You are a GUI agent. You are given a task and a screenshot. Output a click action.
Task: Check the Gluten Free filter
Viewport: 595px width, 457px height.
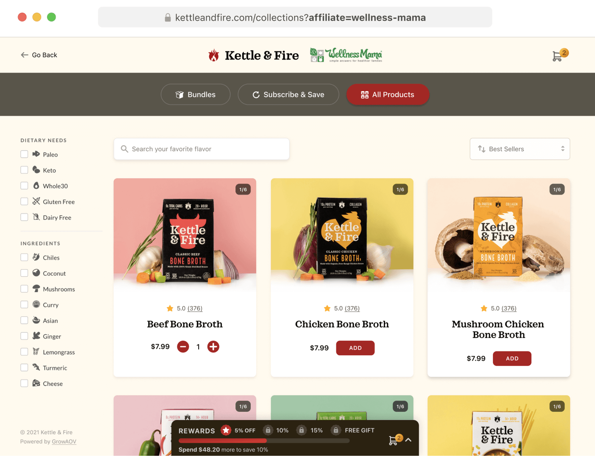24,201
